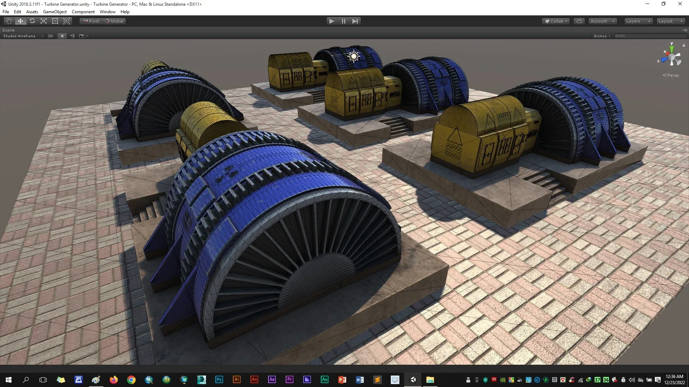Open the volume control in system tray
Screen dimensions: 689x387
pos(632,380)
